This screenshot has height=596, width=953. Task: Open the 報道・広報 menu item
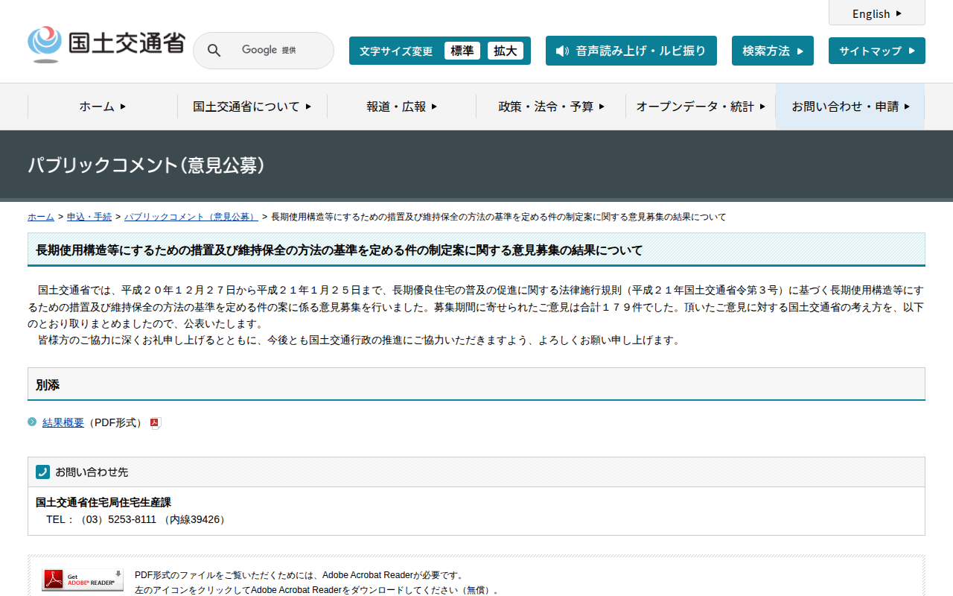[x=401, y=107]
